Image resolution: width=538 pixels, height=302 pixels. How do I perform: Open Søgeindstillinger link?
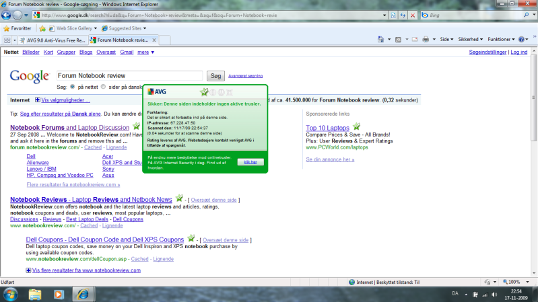coord(487,52)
